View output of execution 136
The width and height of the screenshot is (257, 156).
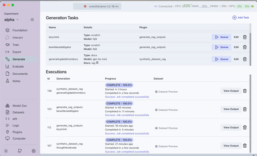pos(231,91)
